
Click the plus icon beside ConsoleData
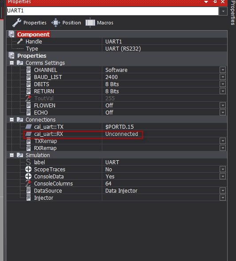(28, 177)
